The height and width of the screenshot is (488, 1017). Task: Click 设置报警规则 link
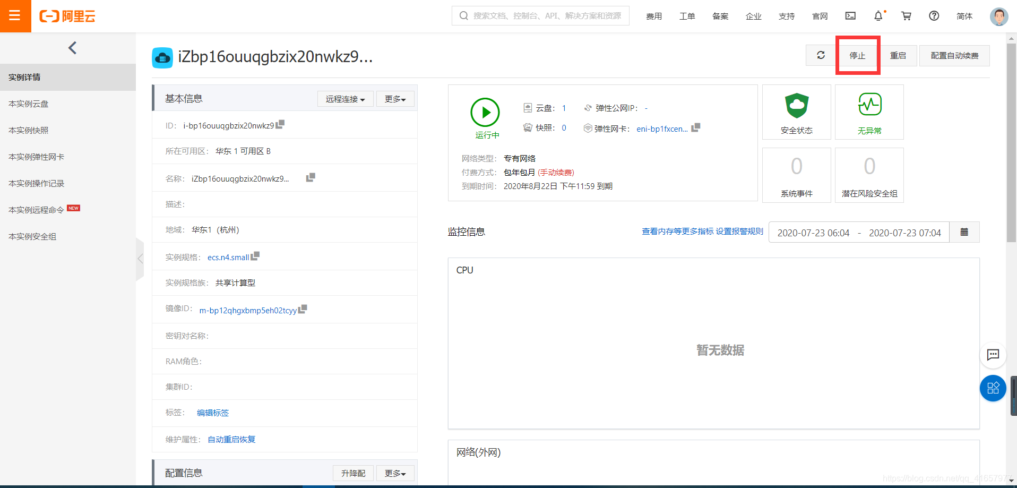point(739,231)
